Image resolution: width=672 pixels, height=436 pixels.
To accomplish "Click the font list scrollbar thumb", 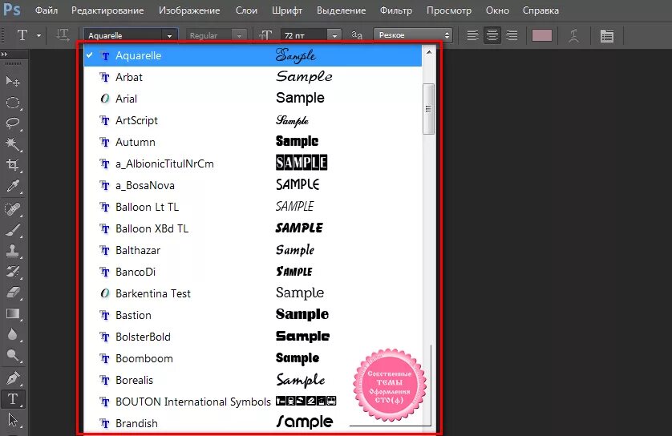I will [428, 109].
